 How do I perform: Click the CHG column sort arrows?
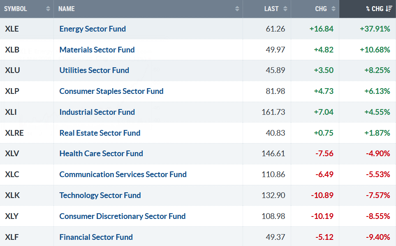333,9
